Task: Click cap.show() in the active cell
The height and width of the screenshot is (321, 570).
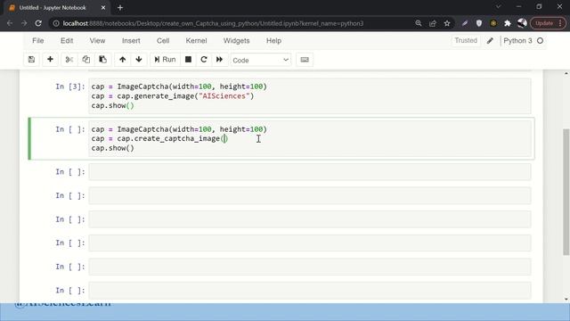Action: pyautogui.click(x=113, y=148)
